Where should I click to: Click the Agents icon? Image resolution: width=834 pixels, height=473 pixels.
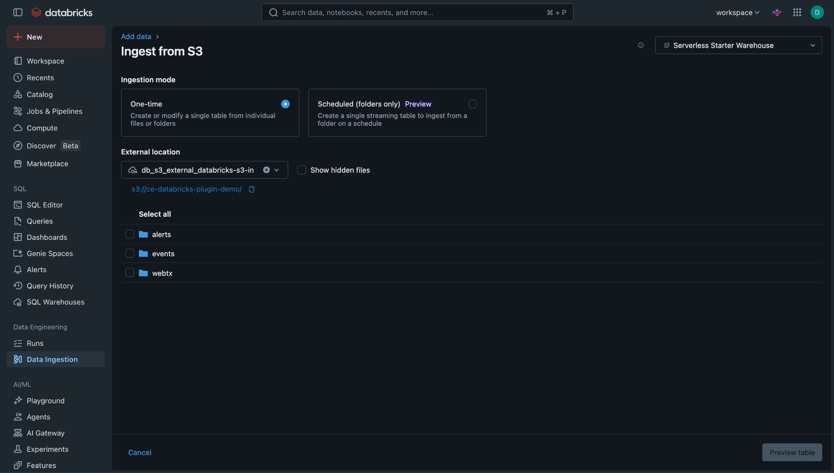coord(18,417)
